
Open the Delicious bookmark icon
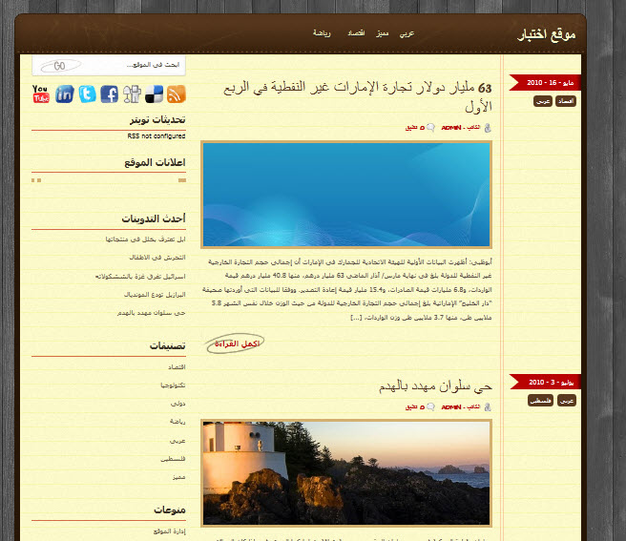point(154,94)
